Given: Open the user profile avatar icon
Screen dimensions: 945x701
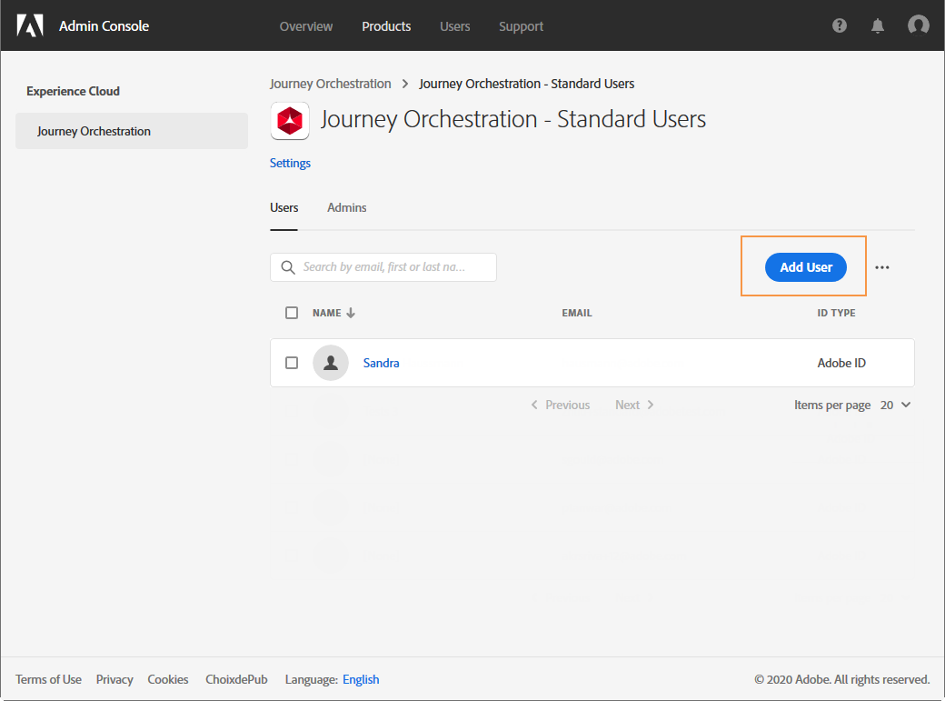Looking at the screenshot, I should pyautogui.click(x=919, y=25).
